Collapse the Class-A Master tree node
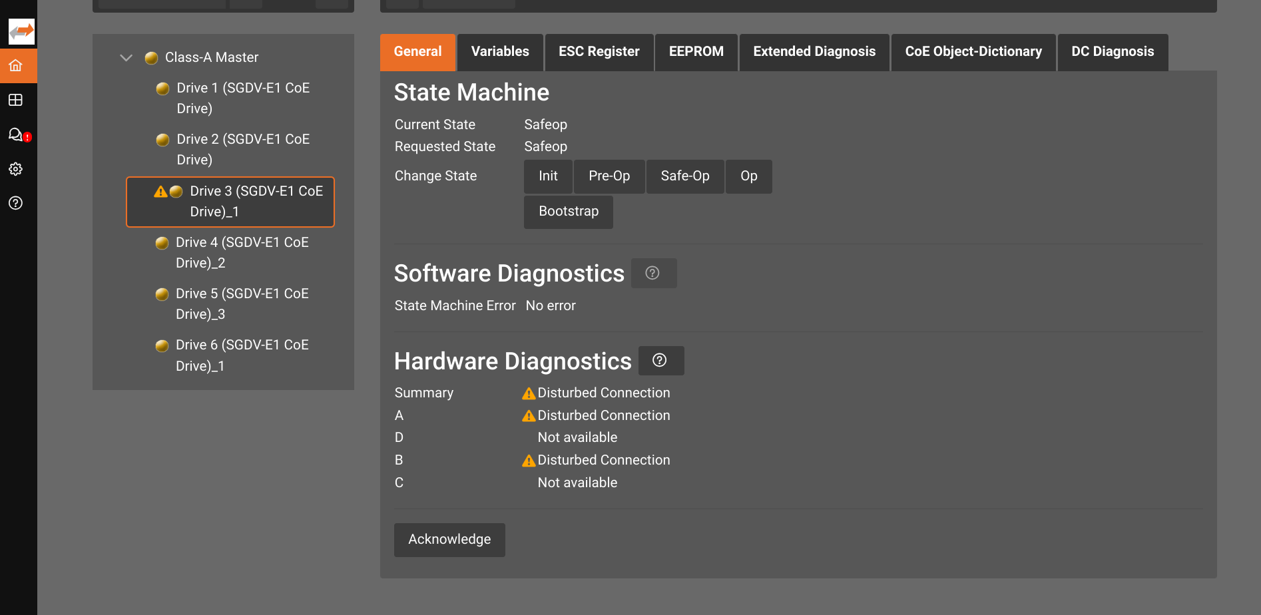The width and height of the screenshot is (1261, 615). 126,57
